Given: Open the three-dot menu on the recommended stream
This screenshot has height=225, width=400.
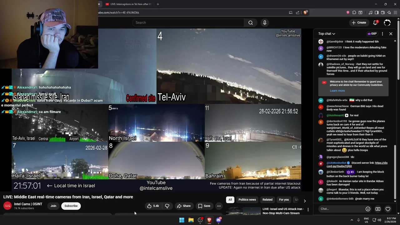Looking at the screenshot, I should [308, 210].
